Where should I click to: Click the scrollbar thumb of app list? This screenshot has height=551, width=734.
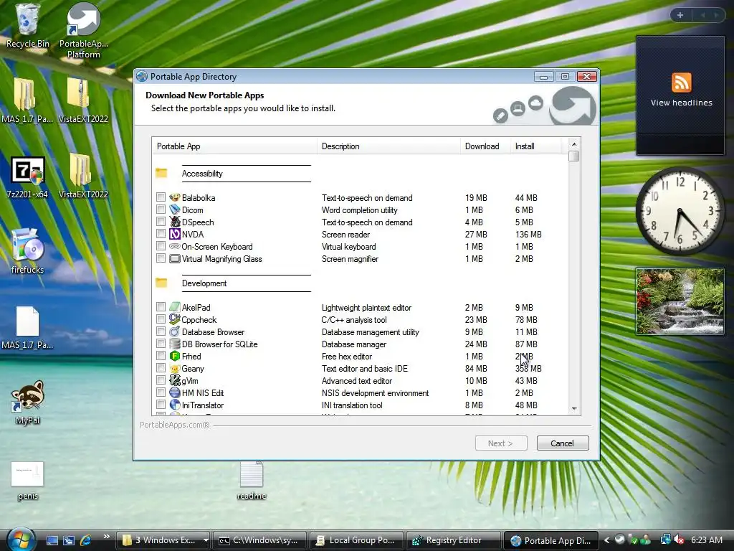[x=574, y=156]
